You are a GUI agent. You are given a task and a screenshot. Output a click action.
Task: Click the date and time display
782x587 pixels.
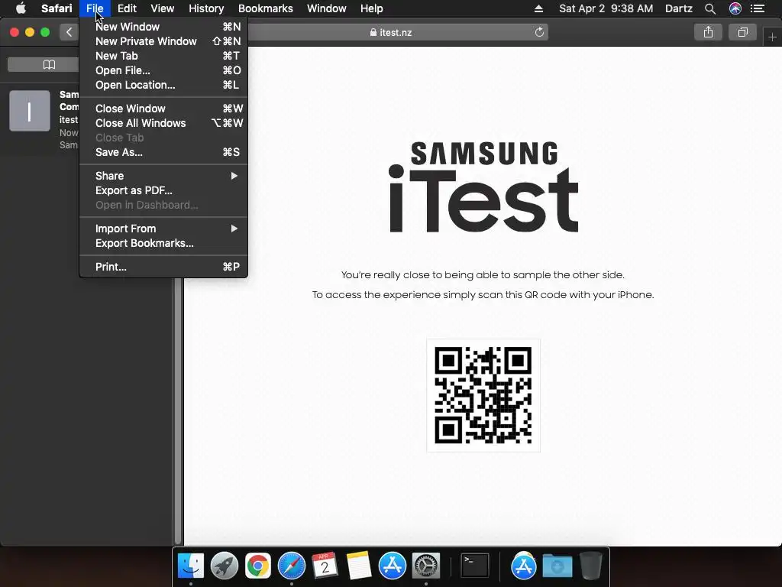click(x=606, y=8)
